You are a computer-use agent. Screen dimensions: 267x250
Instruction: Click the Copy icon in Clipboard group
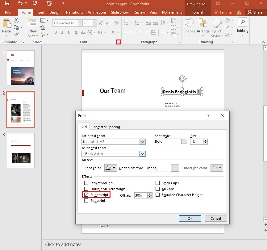tap(16, 27)
